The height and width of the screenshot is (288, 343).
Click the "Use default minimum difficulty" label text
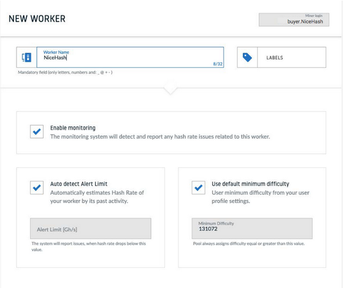click(249, 184)
